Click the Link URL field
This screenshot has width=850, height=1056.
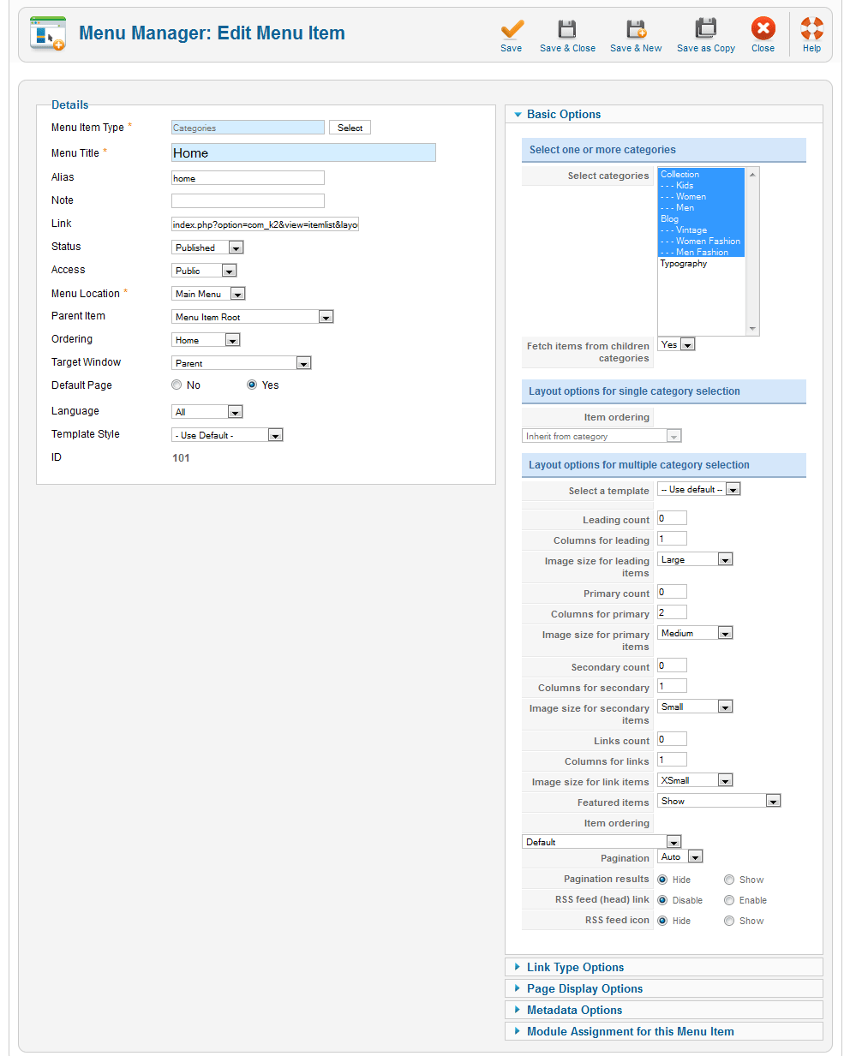(265, 224)
